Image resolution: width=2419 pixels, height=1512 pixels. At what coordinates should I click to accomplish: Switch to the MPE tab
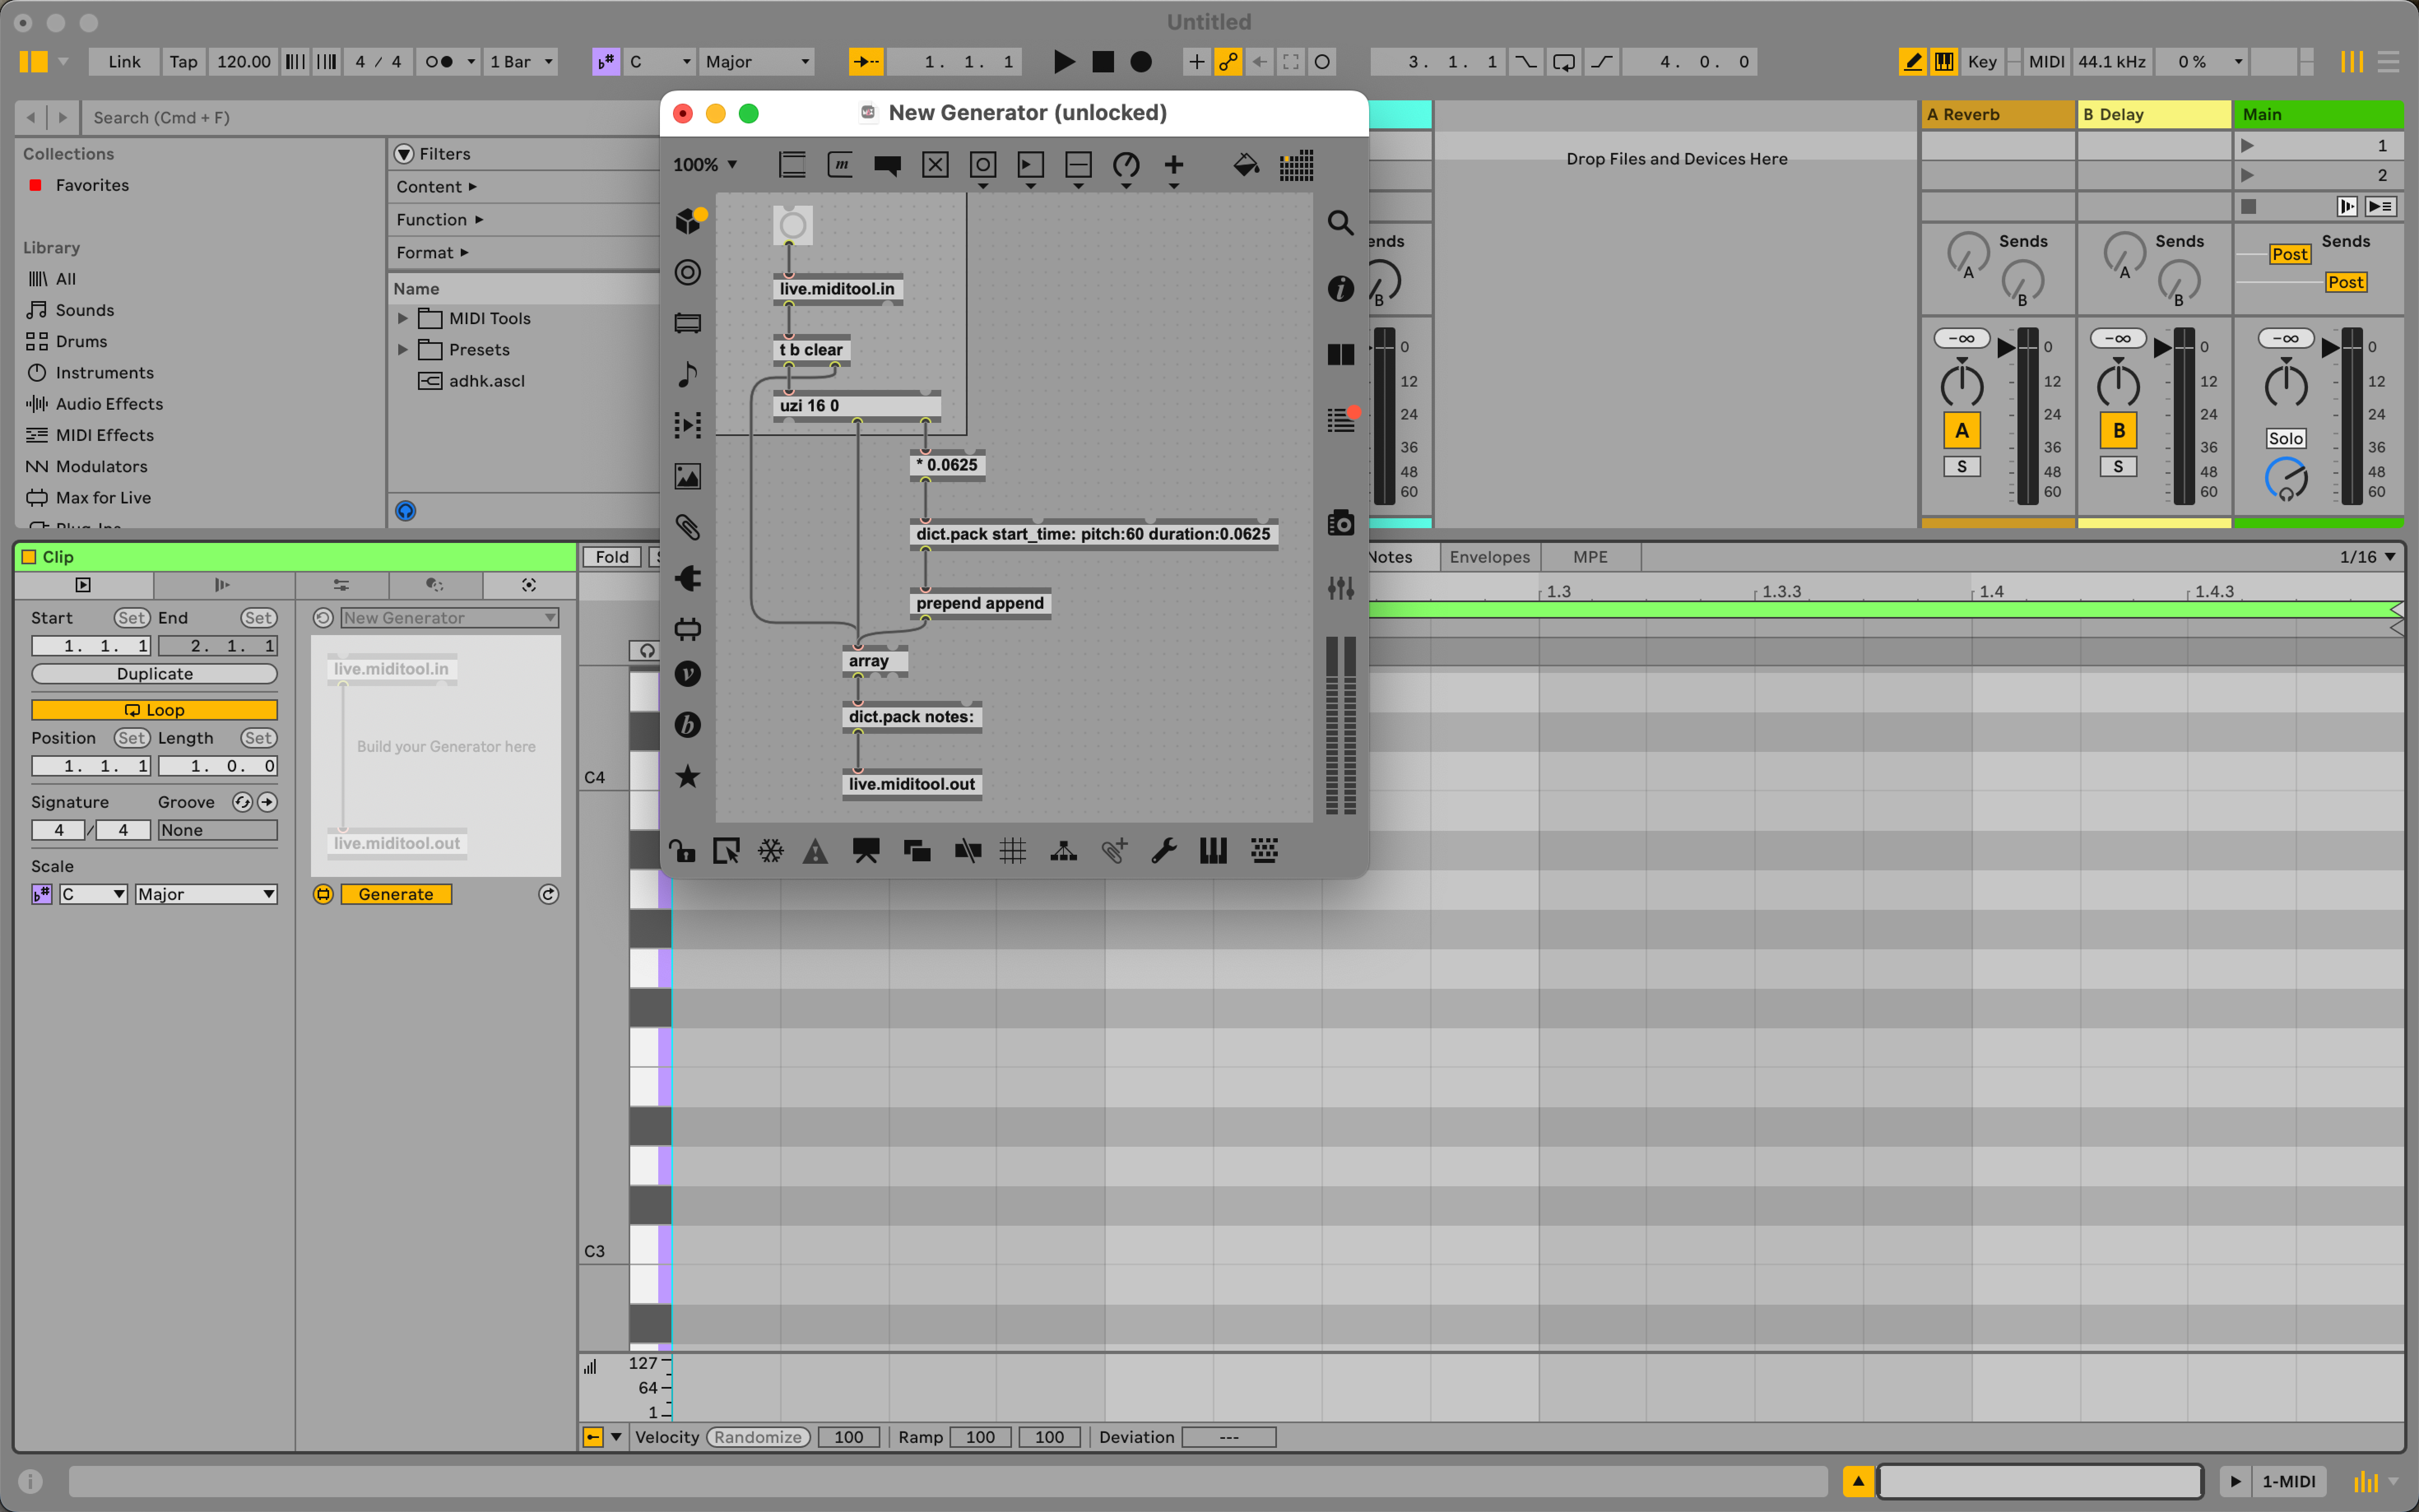point(1590,557)
